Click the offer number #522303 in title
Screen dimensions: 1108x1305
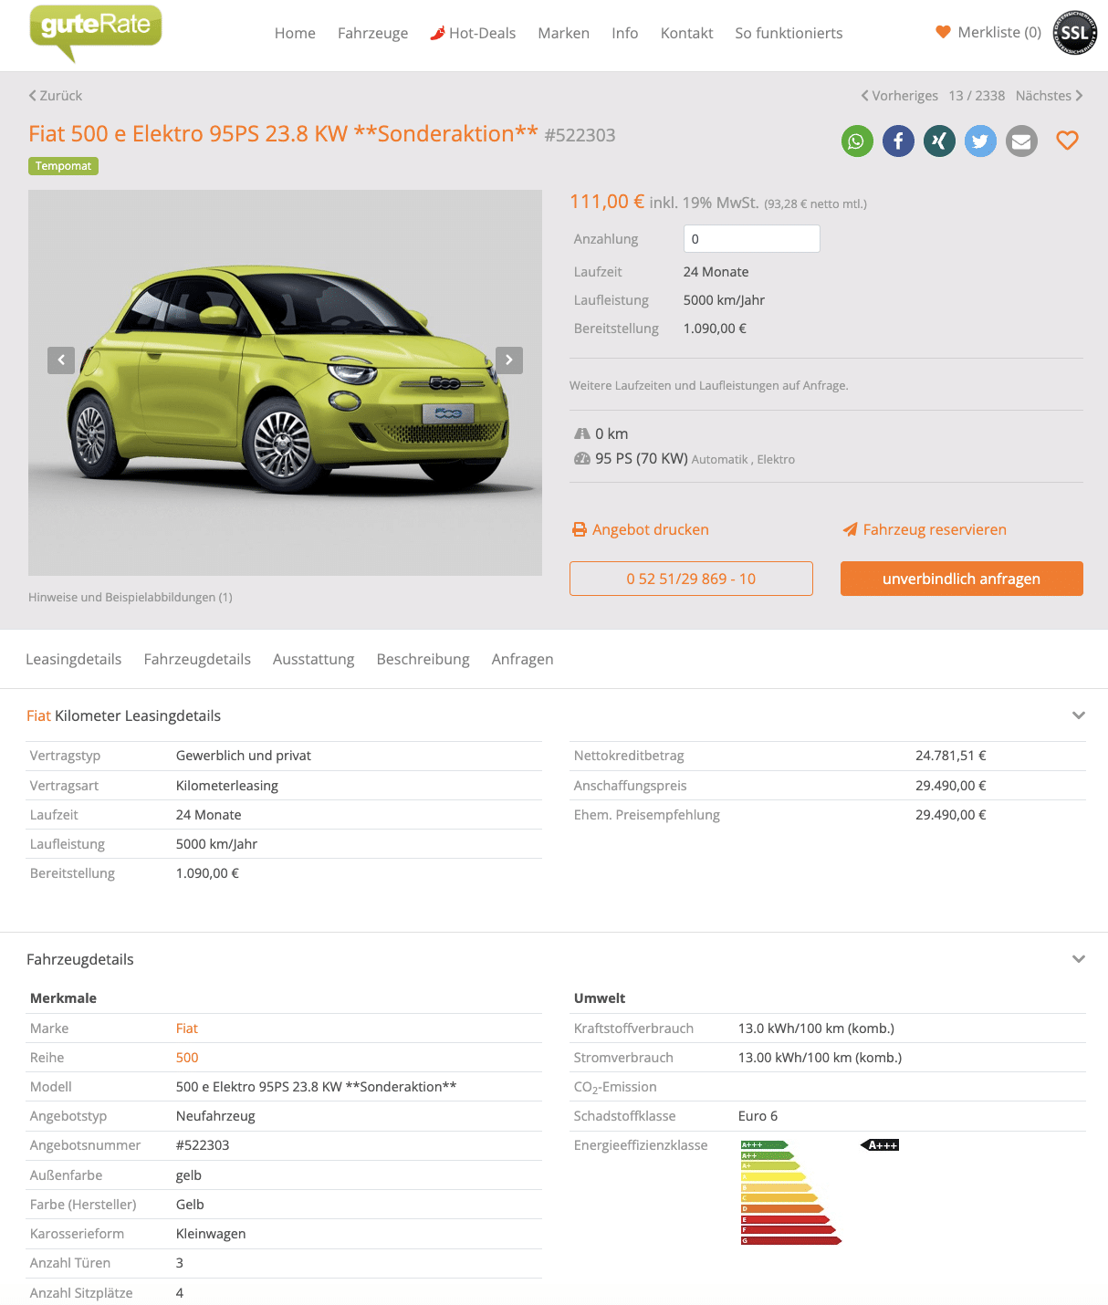(x=580, y=135)
